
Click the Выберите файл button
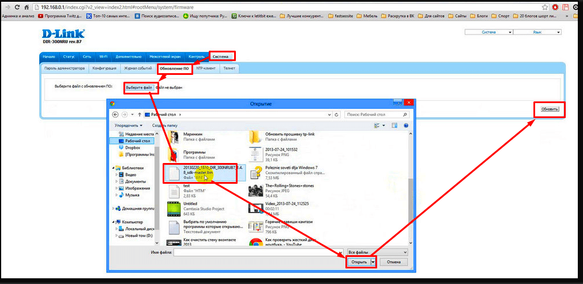(x=139, y=87)
